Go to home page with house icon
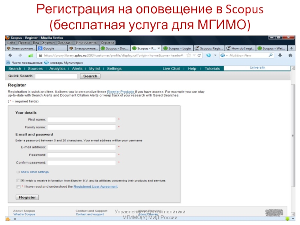This screenshot has width=300, height=225. 290,55
